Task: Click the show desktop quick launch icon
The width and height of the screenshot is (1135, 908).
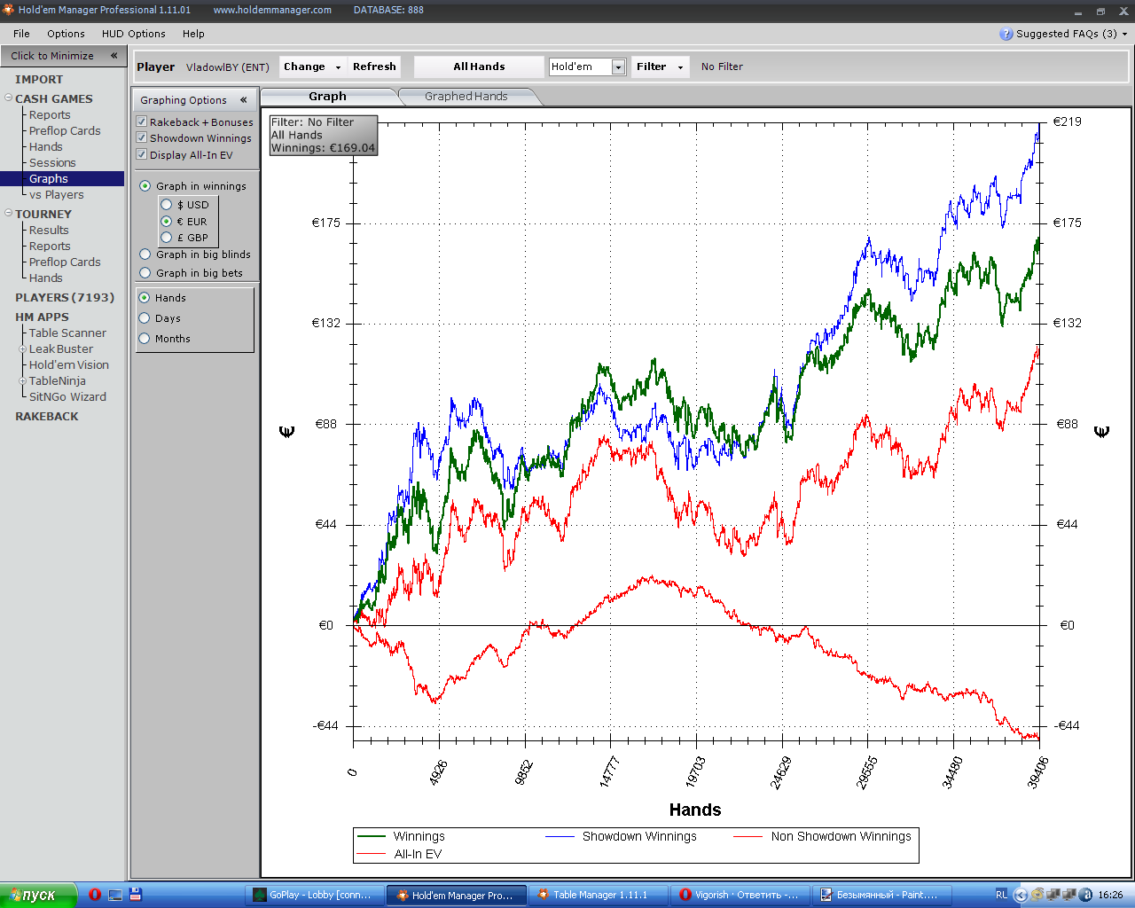Action: (x=115, y=895)
